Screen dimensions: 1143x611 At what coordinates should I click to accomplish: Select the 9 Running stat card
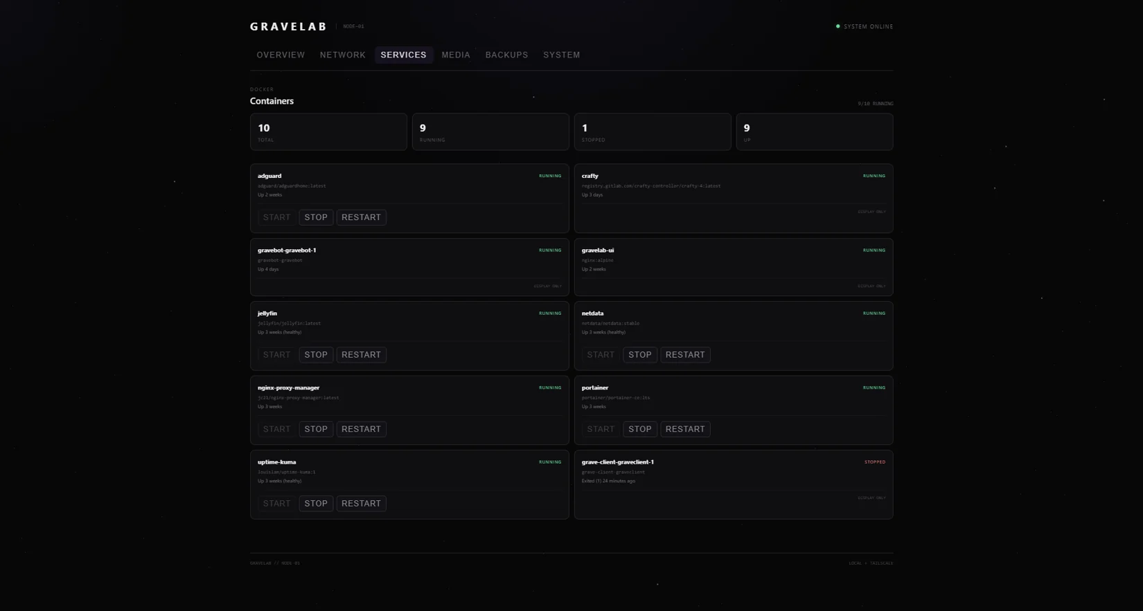click(x=490, y=131)
